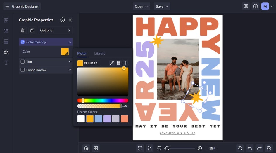Open the Graphics shapes sidebar icon
Image resolution: width=276 pixels, height=153 pixels.
coord(6,52)
